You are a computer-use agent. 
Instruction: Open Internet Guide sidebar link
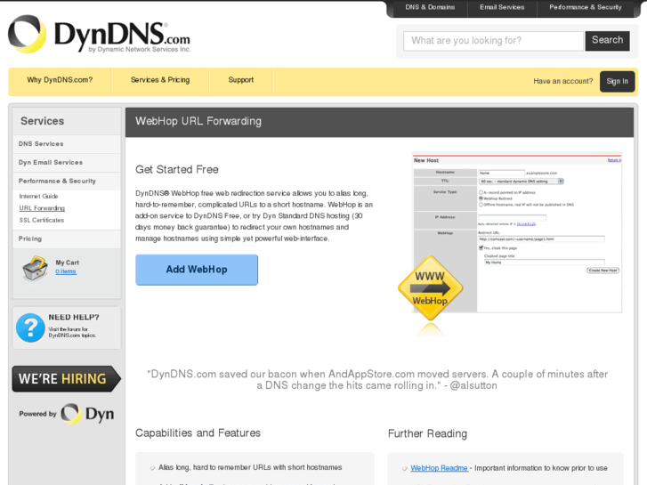38,197
